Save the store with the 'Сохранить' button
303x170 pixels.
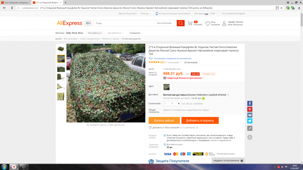coord(135,33)
